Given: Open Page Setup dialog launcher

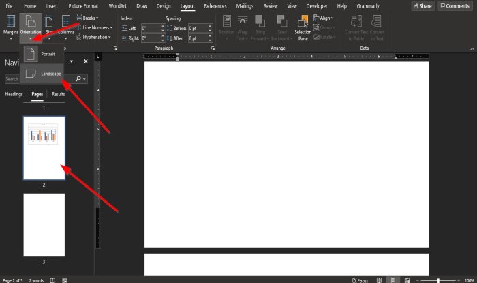Looking at the screenshot, I should click(x=115, y=48).
